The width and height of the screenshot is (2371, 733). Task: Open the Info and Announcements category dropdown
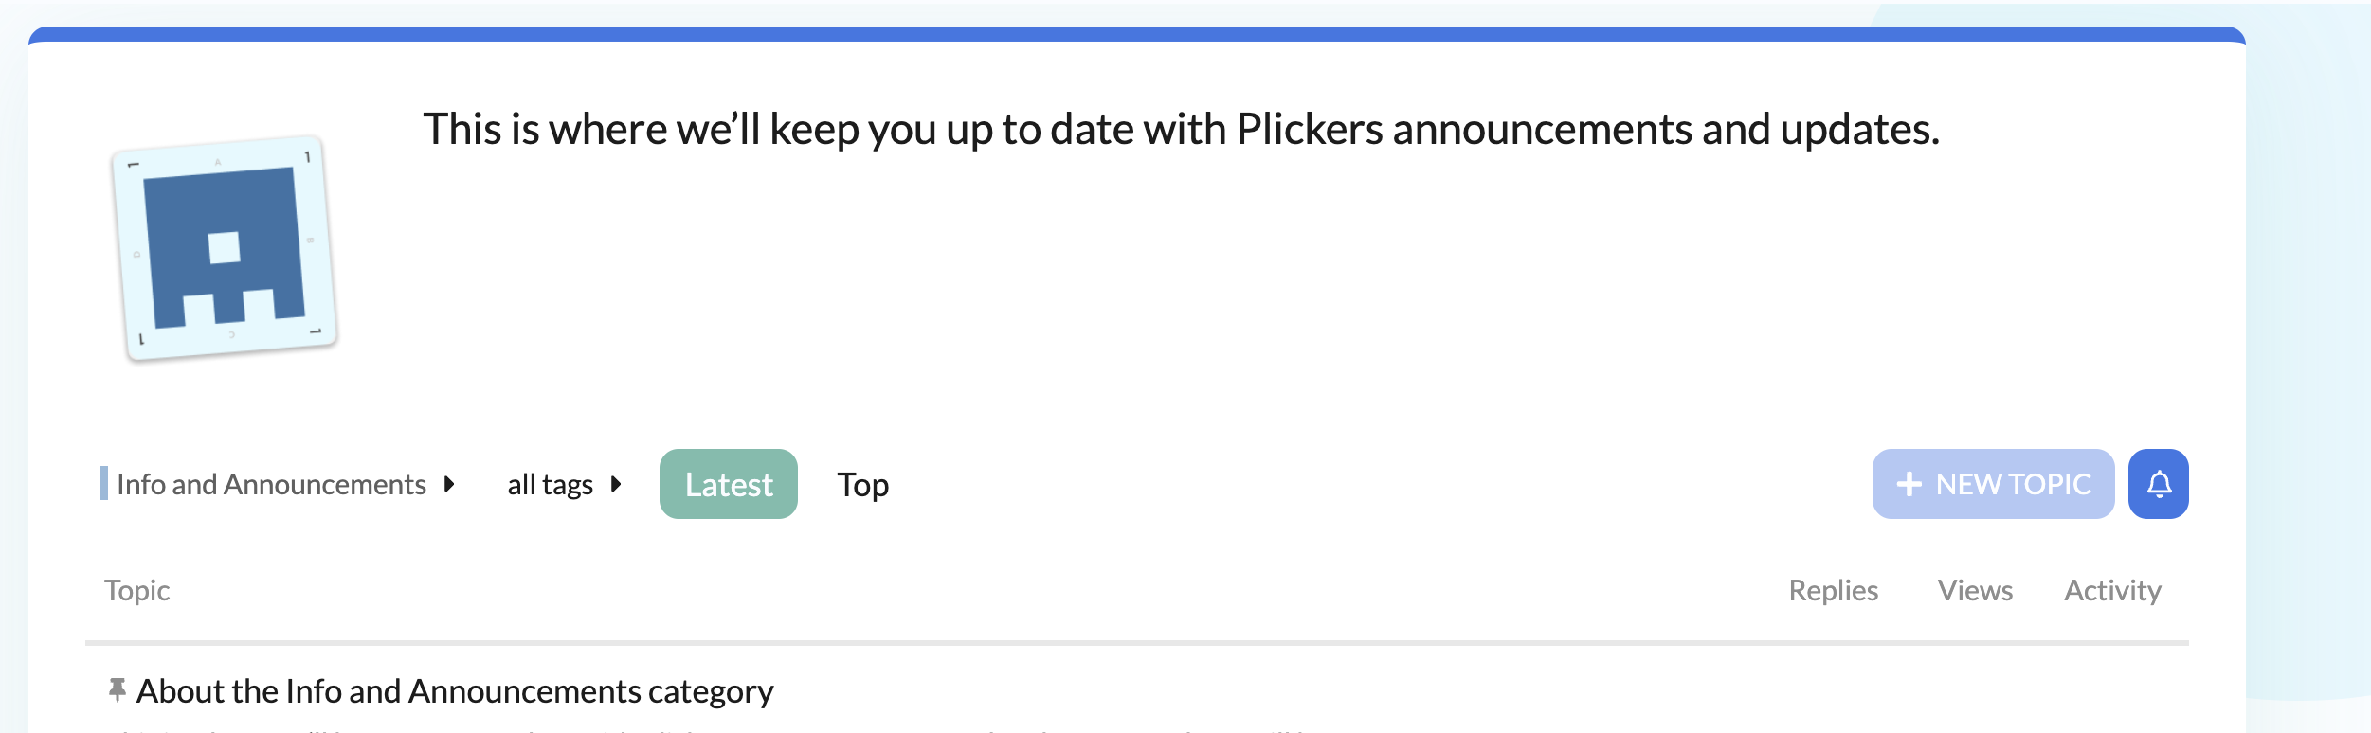pos(271,484)
